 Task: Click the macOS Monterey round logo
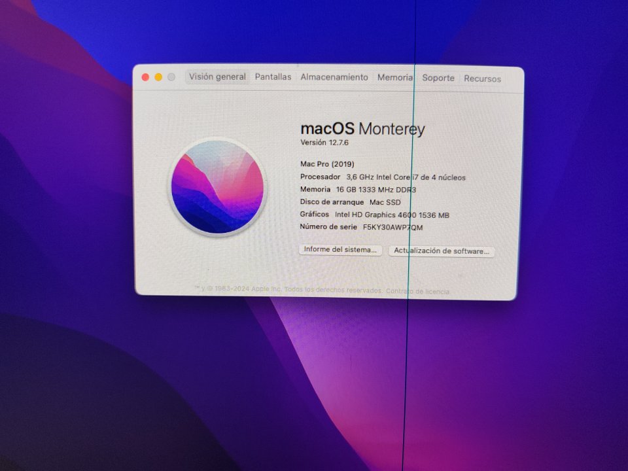(217, 187)
